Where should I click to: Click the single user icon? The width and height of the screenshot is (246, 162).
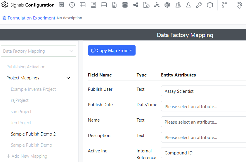click(x=189, y=5)
